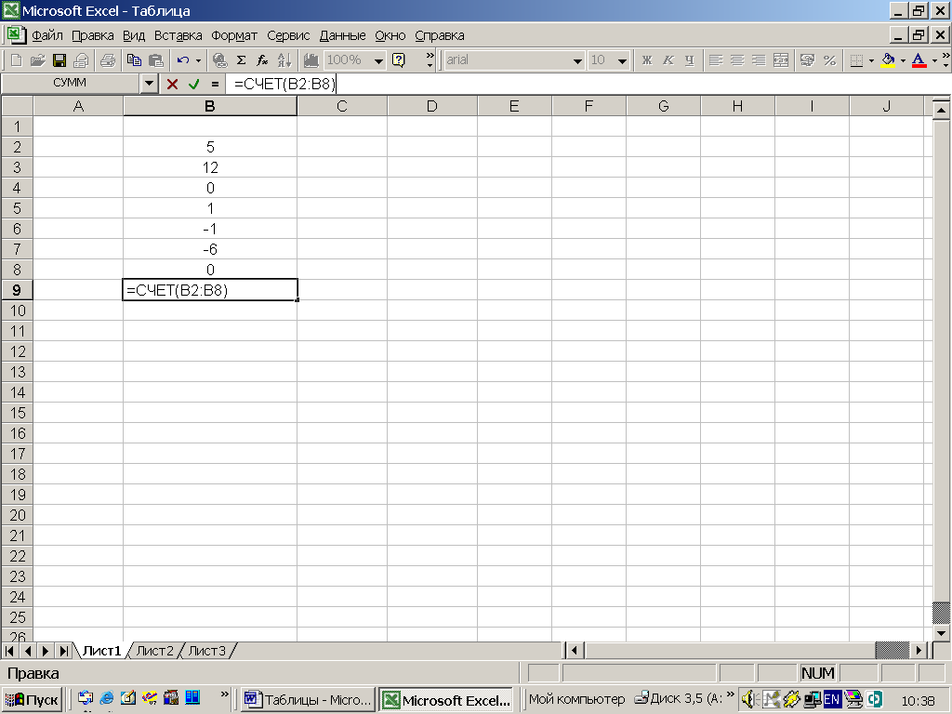Open the СУММ function list dropdown
Viewport: 952px width, 714px height.
[x=150, y=84]
